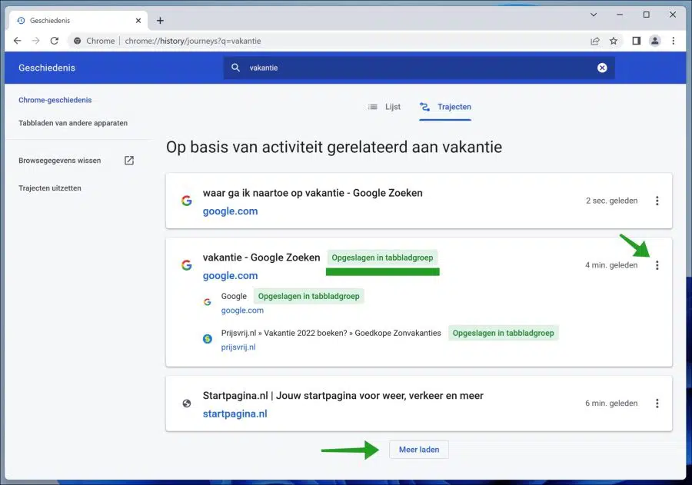This screenshot has width=692, height=485.
Task: Click the small google.com link under Google
Action: click(242, 311)
